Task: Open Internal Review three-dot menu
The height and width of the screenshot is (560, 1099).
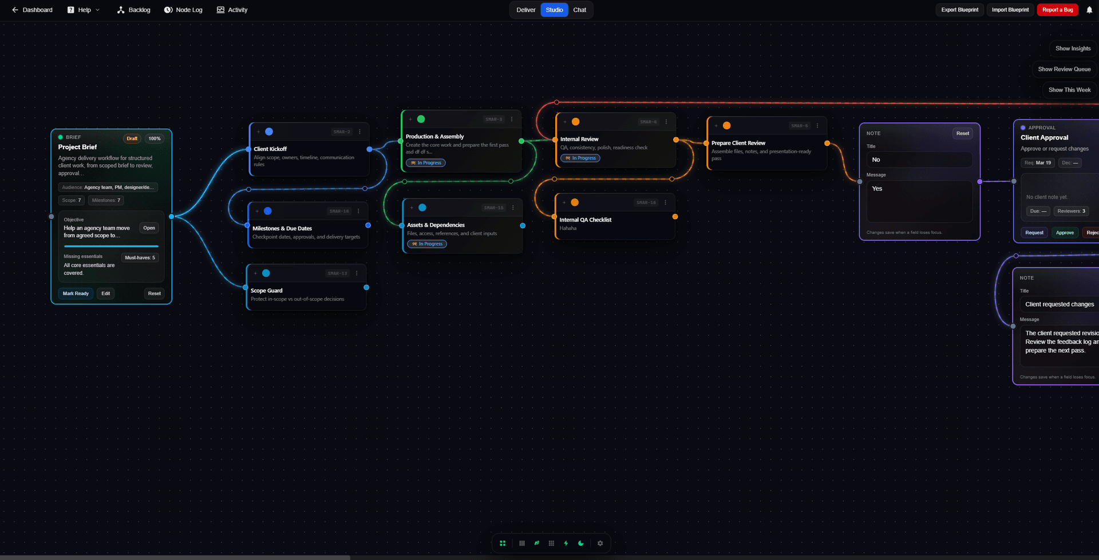Action: click(666, 122)
